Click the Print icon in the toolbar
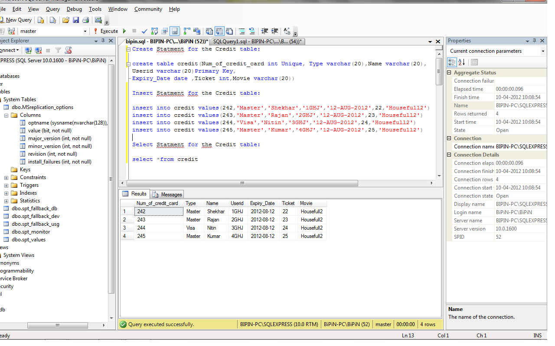This screenshot has height=346, width=555. click(x=86, y=20)
